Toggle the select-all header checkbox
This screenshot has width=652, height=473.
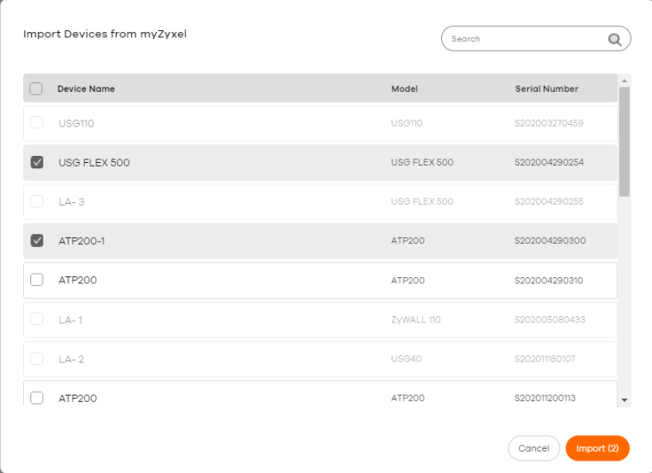[36, 88]
